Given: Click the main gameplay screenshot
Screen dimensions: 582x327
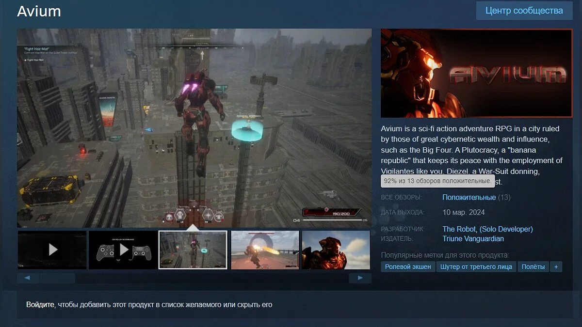Looking at the screenshot, I should tap(194, 128).
